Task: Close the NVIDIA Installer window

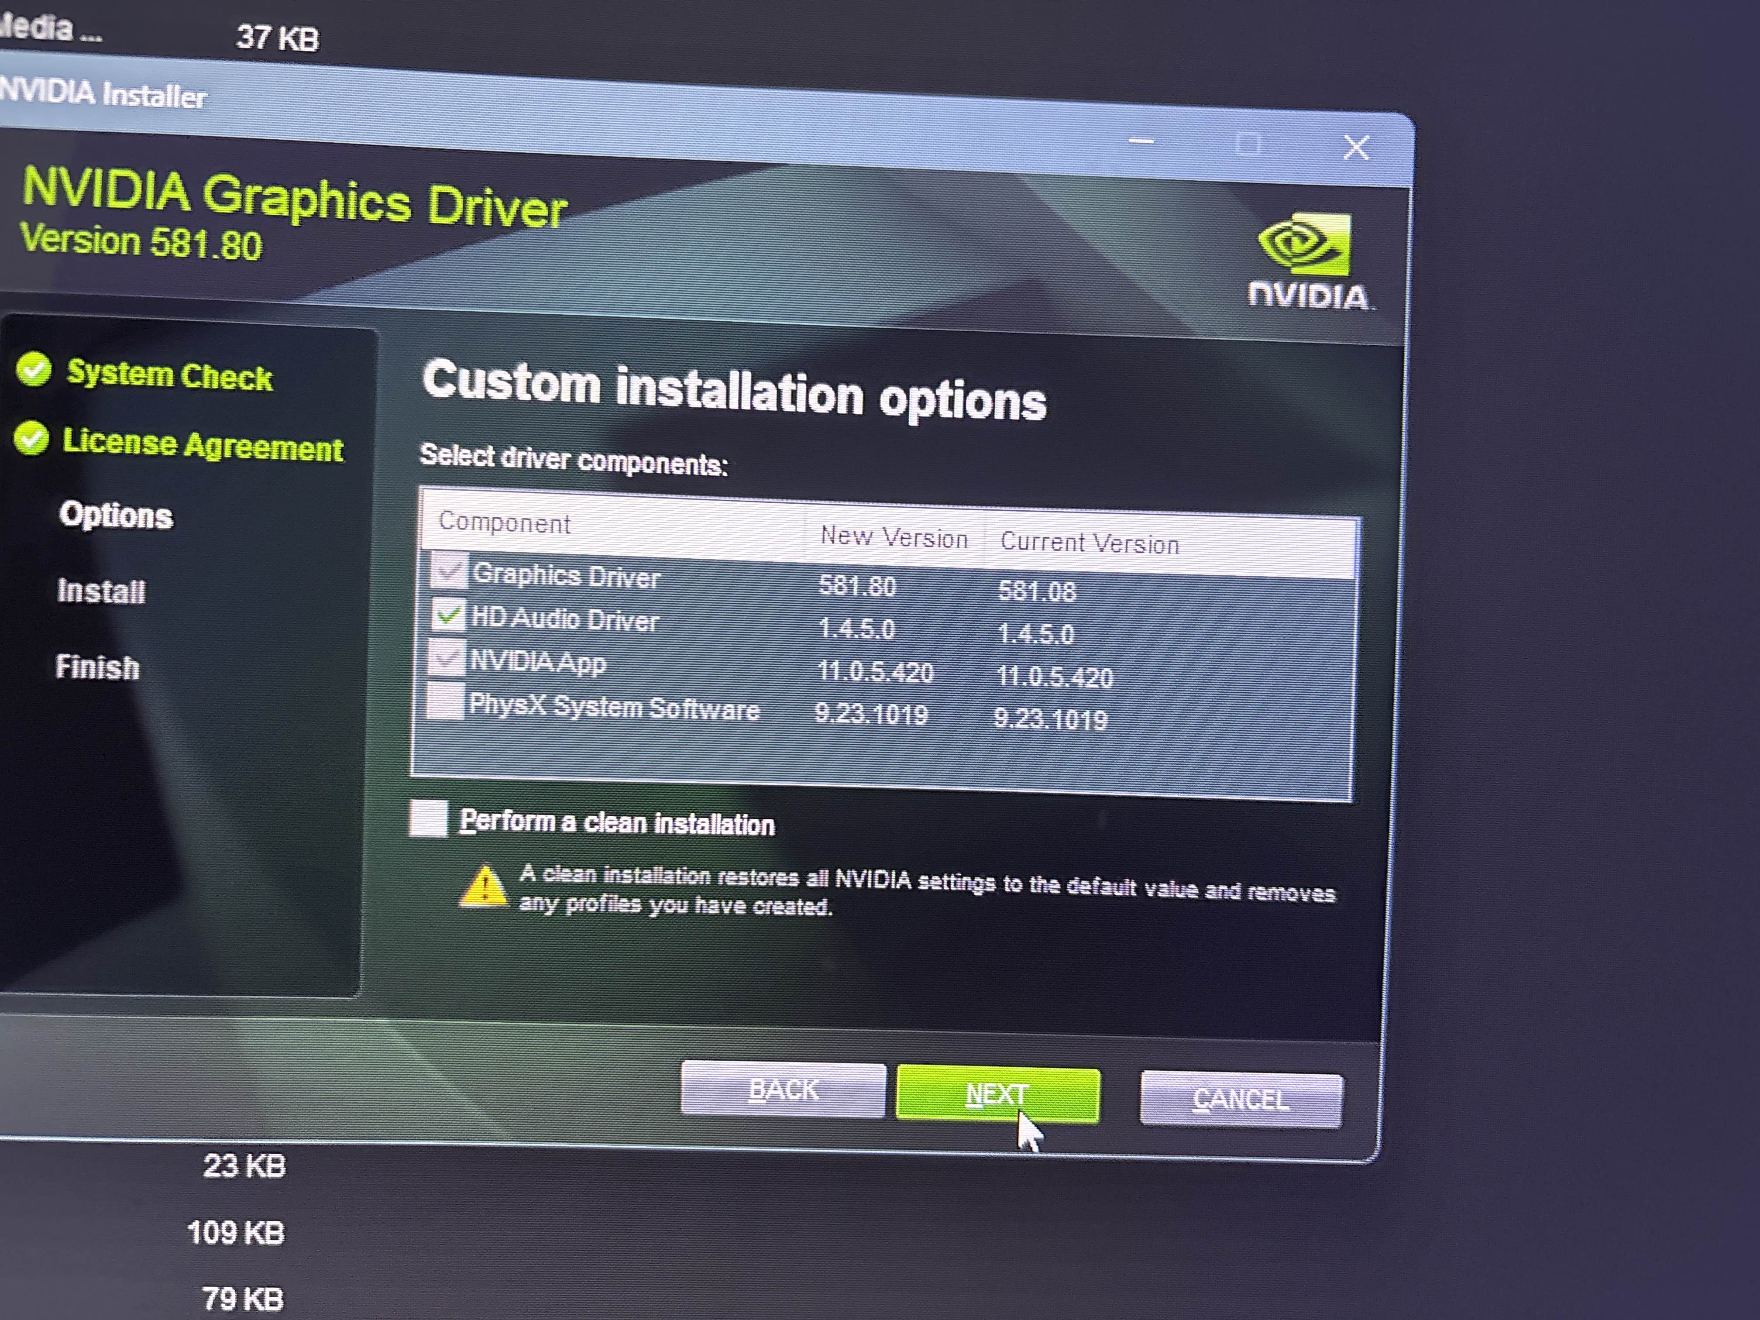Action: tap(1356, 147)
